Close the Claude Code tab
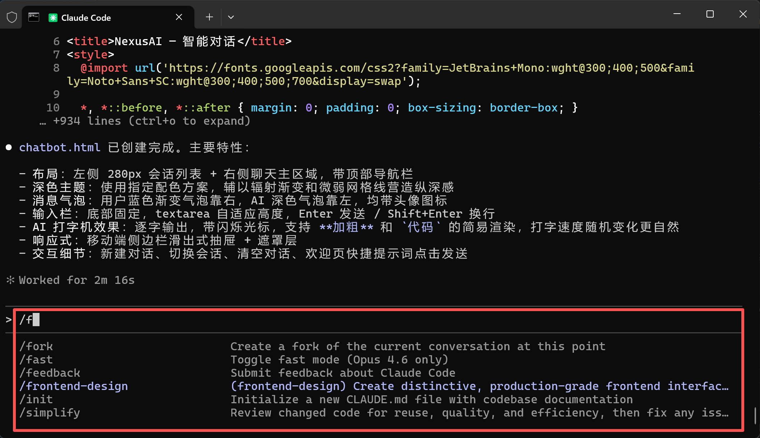This screenshot has height=438, width=760. 179,17
